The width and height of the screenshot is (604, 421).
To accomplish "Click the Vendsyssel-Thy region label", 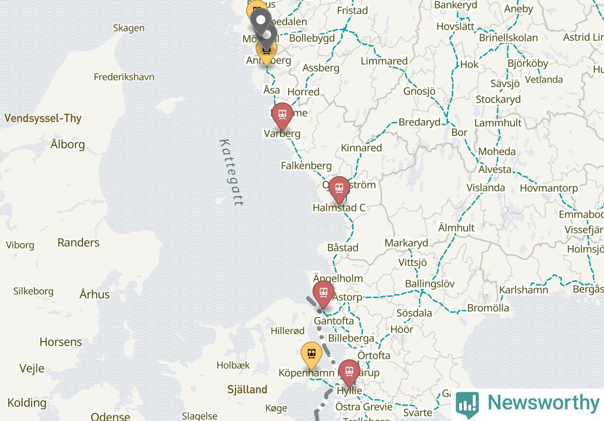I will 43,118.
